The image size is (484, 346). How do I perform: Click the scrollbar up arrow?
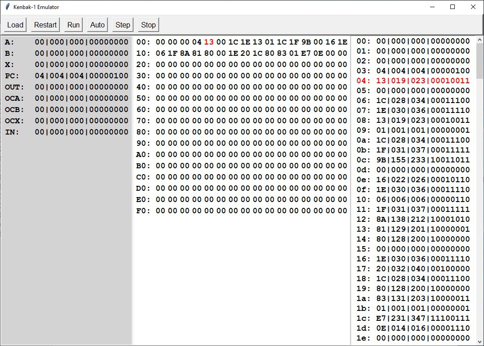click(480, 40)
